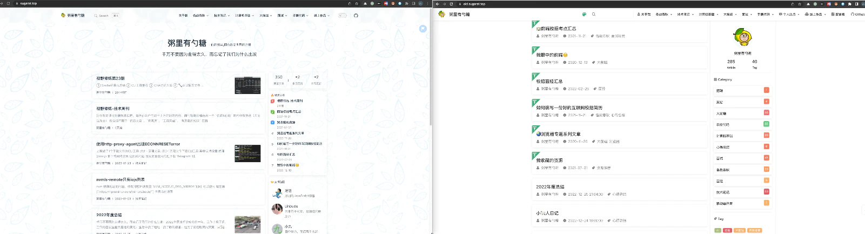This screenshot has width=865, height=234.
Task: Open 技术笔记 menu in right window nav
Action: [685, 15]
